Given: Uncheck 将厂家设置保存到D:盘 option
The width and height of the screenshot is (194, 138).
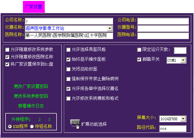Looking at the screenshot, I should tap(7, 64).
